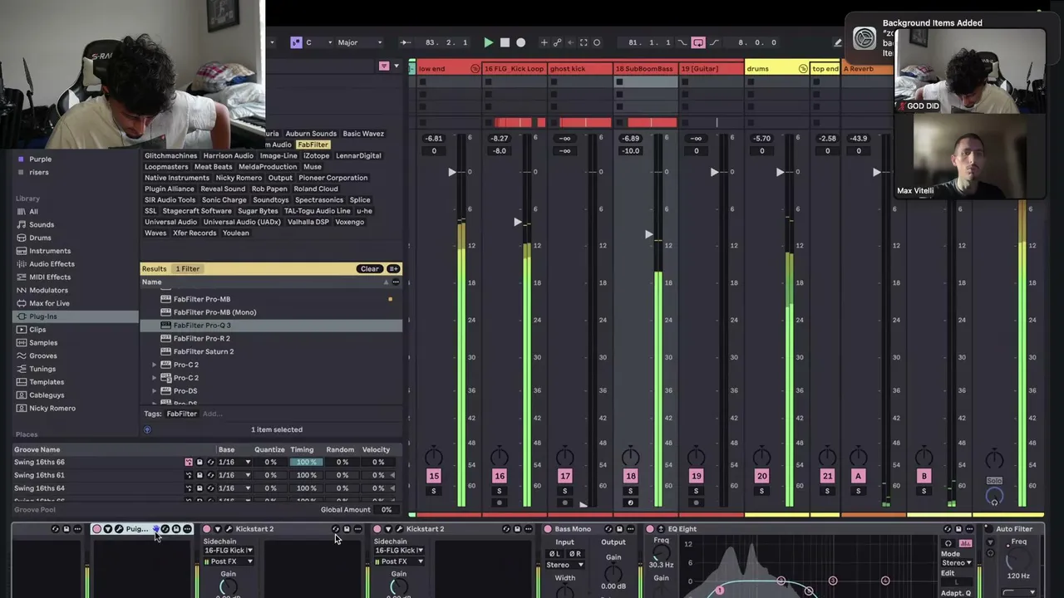This screenshot has width=1064, height=598.
Task: Expand the browser filter dropdown arrow
Action: point(396,66)
